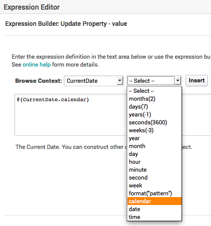Choose days(7) from the list
The image size is (211, 226).
click(x=154, y=107)
